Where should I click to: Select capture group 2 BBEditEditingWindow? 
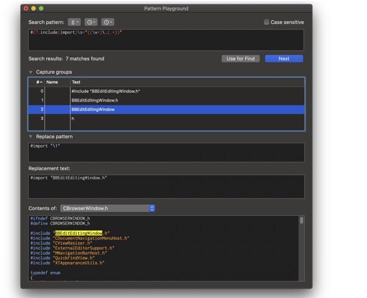tap(166, 109)
